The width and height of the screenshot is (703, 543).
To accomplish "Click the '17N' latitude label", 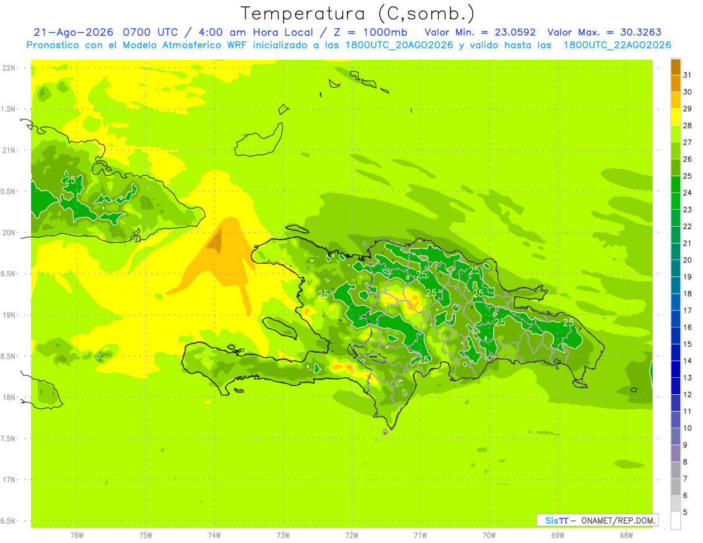I will click(9, 480).
